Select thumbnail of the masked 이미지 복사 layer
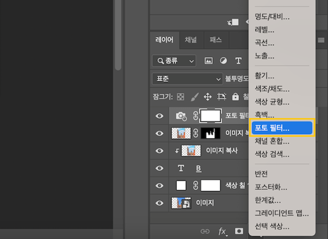 point(181,133)
